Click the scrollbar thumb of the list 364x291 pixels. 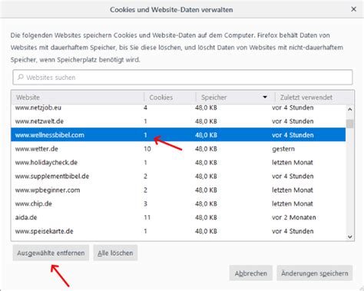[x=350, y=124]
